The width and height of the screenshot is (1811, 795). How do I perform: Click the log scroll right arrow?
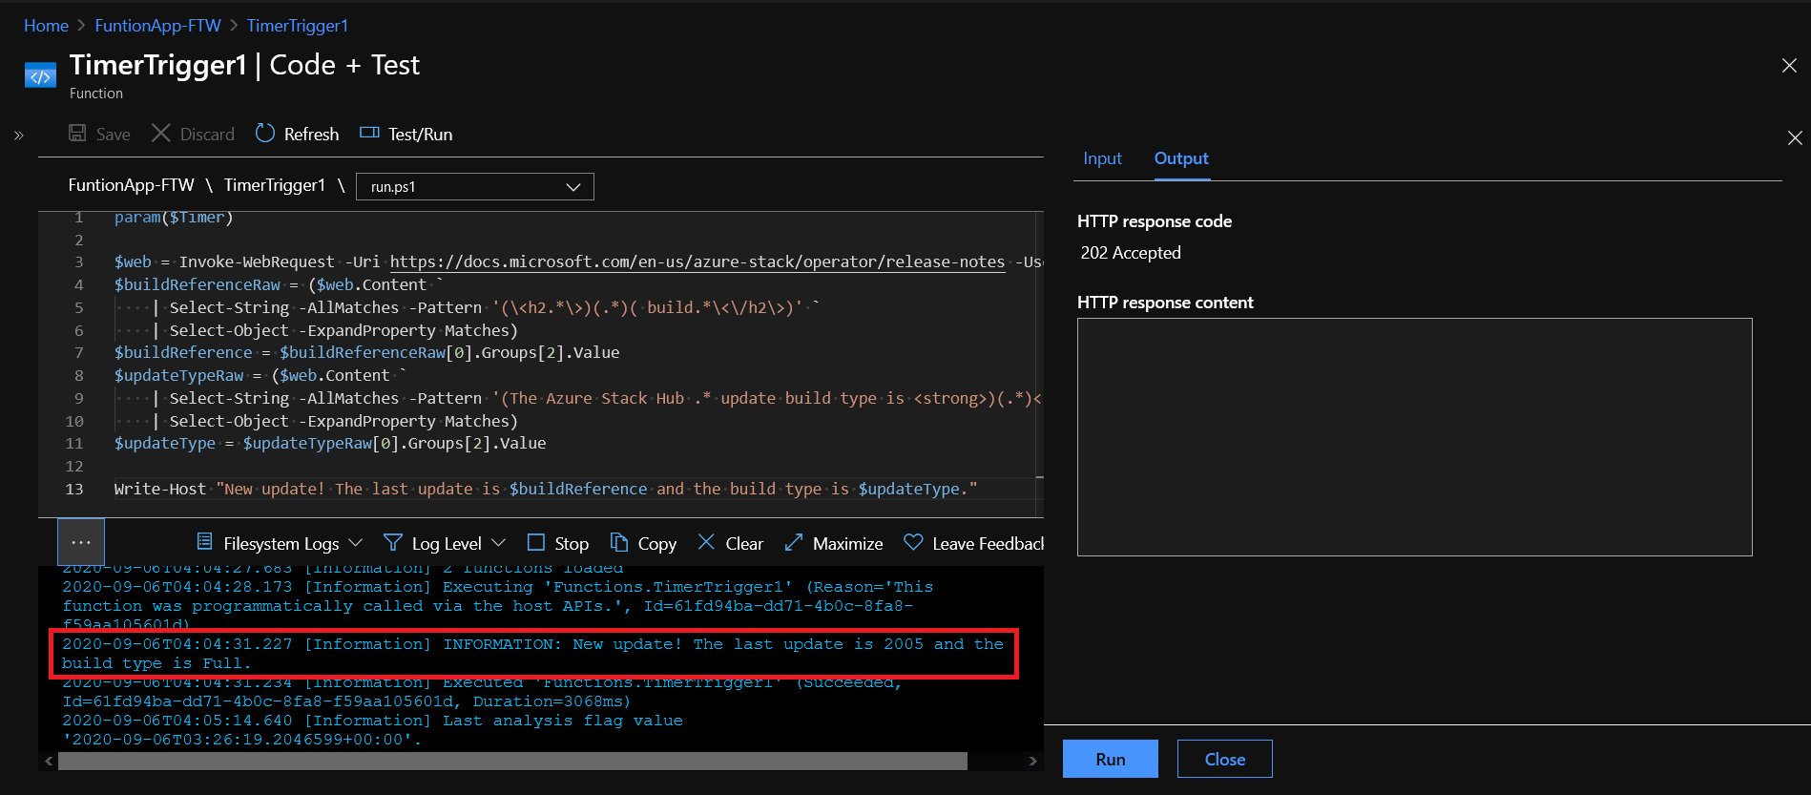click(1032, 761)
